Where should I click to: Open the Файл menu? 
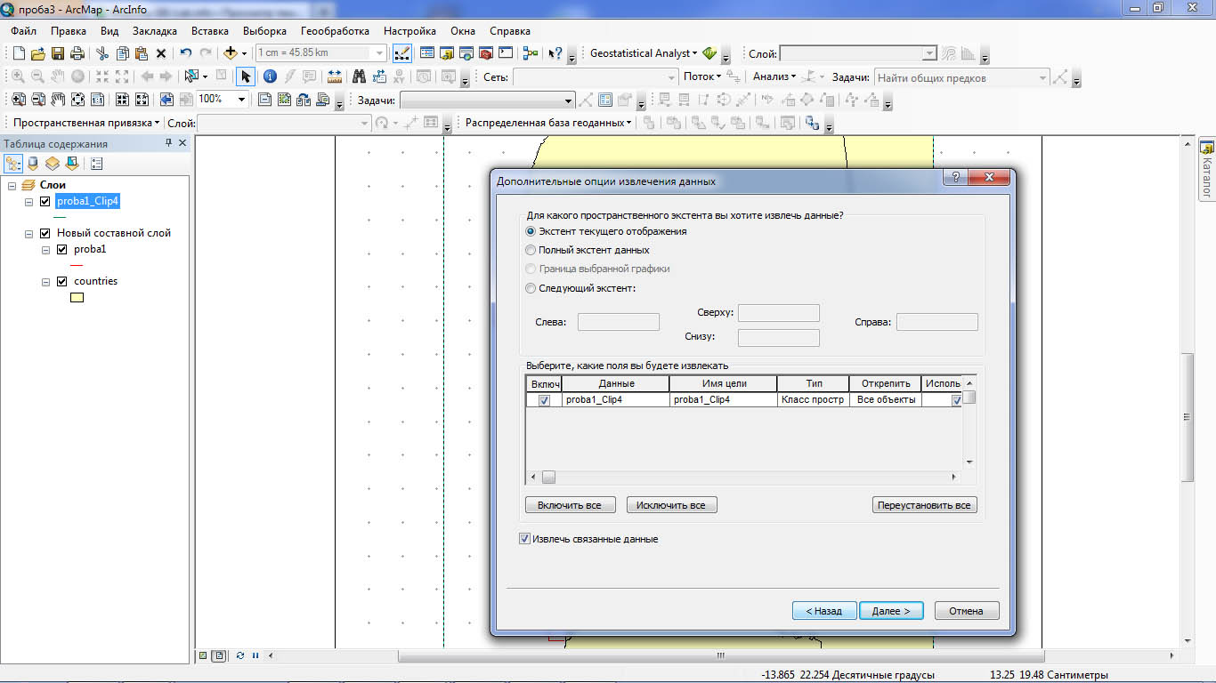click(24, 31)
